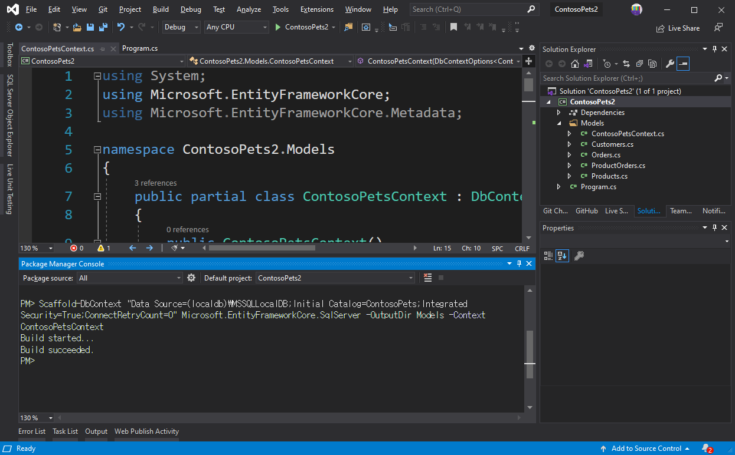Click the Switch Views icon in Solution Explorer
735x455 pixels.
(x=588, y=64)
